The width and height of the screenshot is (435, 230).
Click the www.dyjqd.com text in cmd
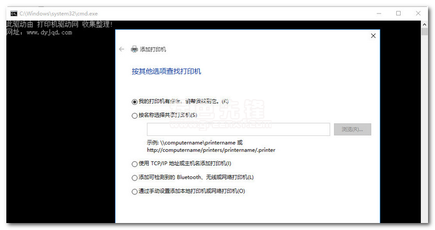coord(50,32)
